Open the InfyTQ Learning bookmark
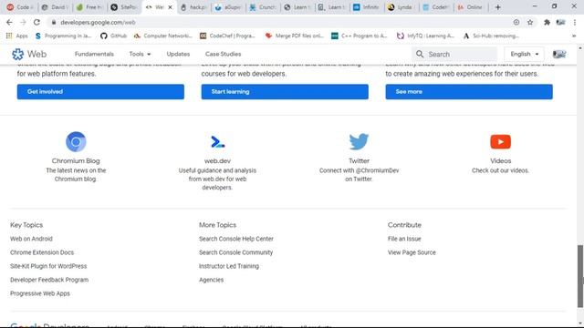 point(425,36)
